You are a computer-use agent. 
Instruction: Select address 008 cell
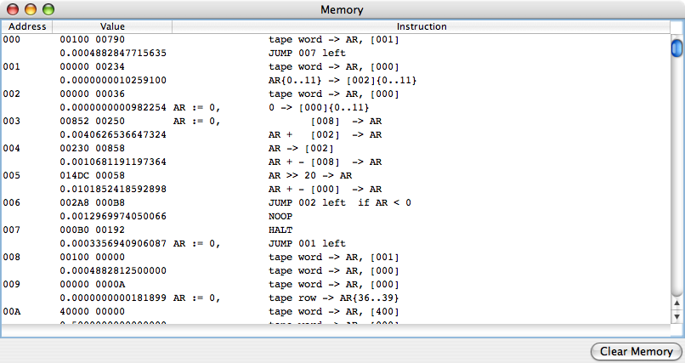click(11, 257)
